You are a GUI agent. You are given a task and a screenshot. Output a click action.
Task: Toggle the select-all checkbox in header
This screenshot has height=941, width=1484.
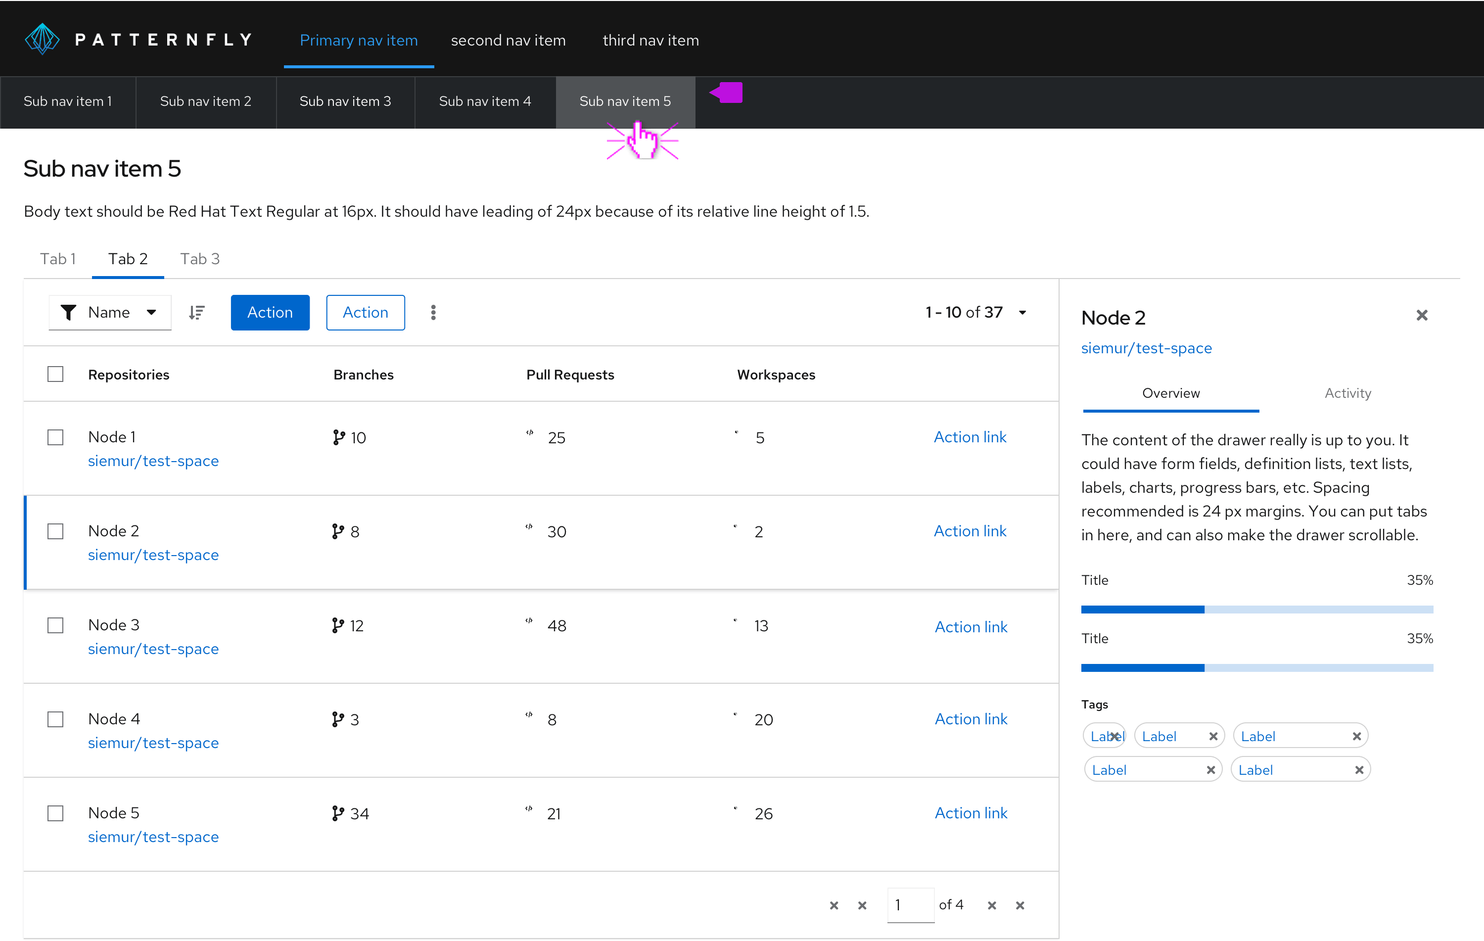[55, 374]
